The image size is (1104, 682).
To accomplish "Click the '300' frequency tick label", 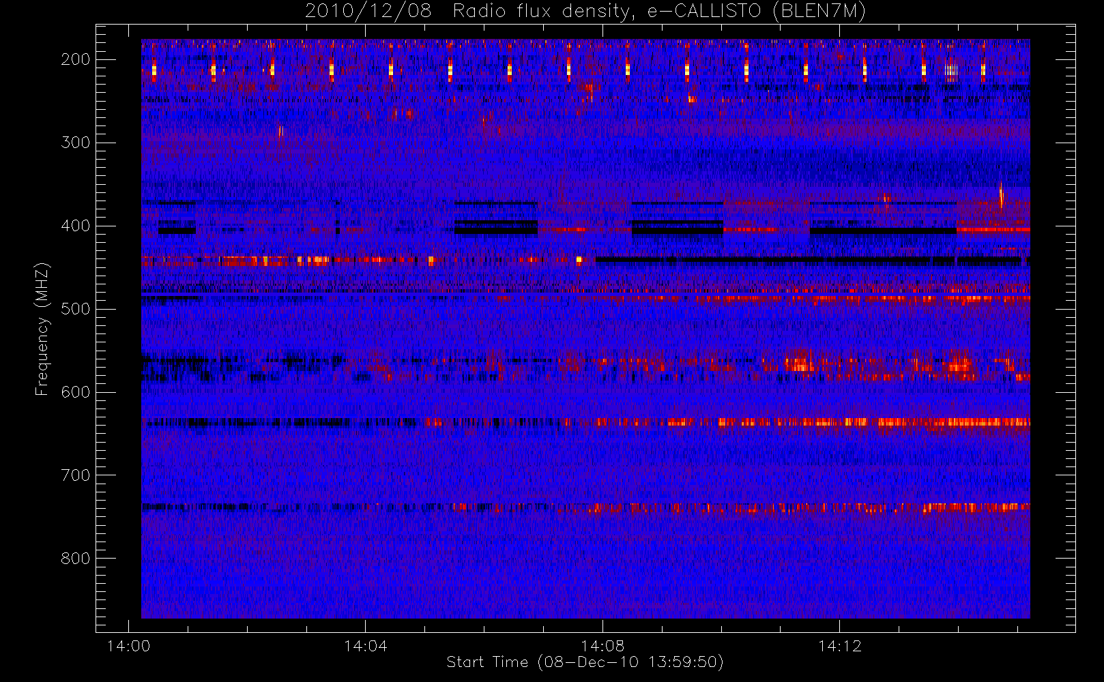I will (75, 143).
